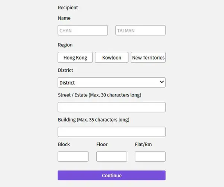The image size is (224, 187).
Task: Expand the District dropdown chevron arrow
Action: (162, 82)
